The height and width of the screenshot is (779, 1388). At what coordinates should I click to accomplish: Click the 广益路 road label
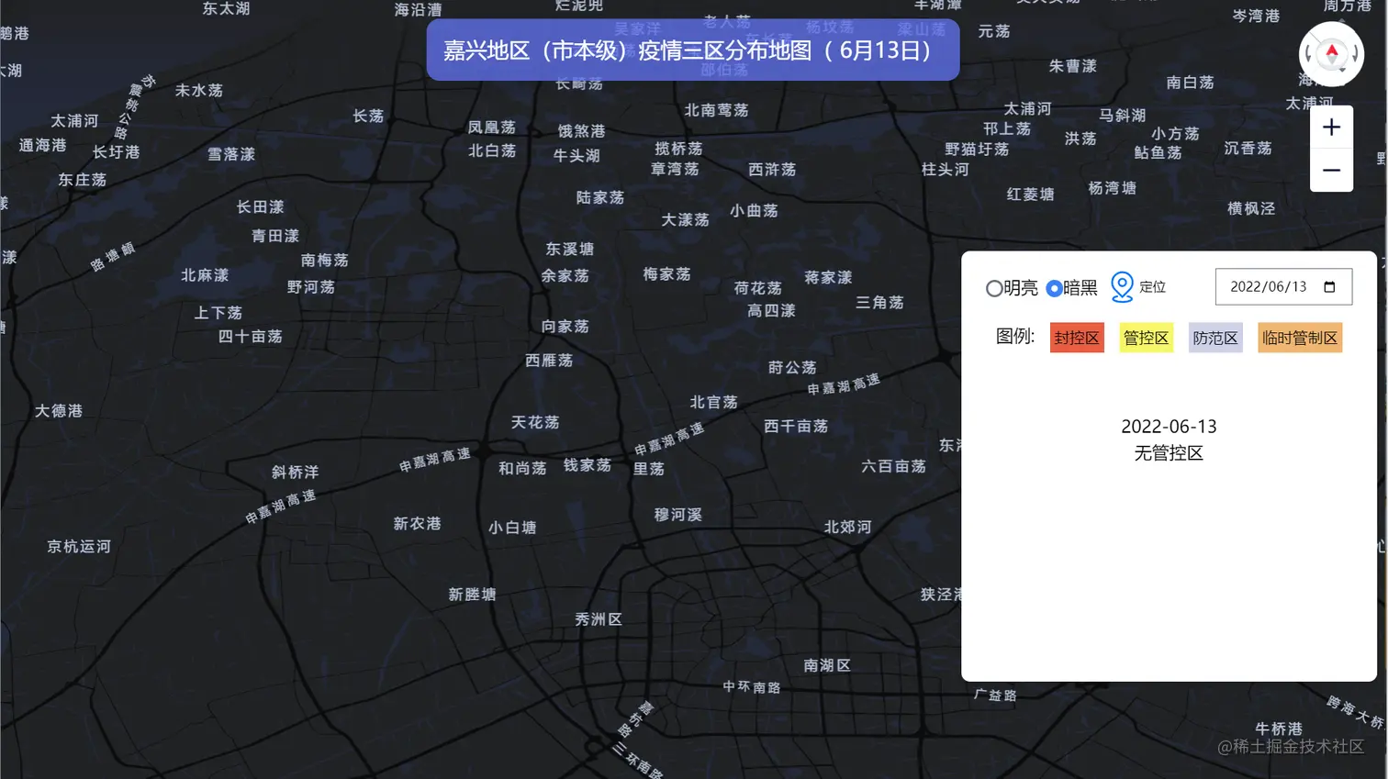(x=995, y=695)
